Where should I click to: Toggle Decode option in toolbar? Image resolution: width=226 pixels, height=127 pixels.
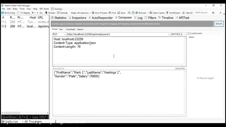coord(62,13)
